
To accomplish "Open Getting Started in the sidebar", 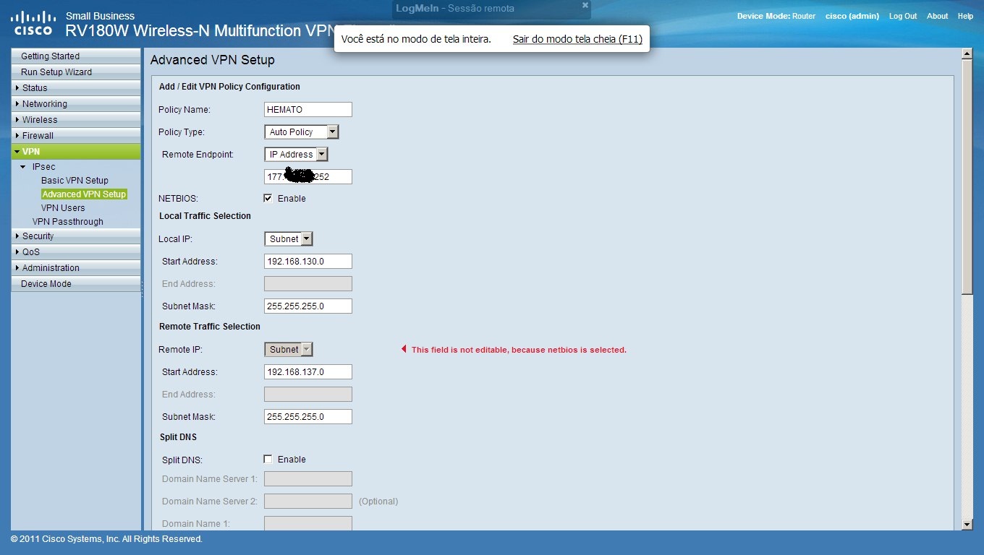I will point(76,56).
